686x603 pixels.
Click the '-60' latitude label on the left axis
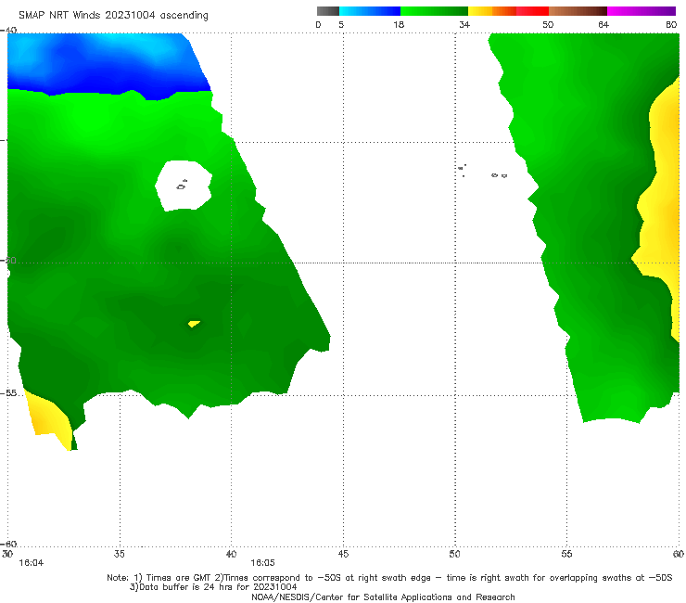coord(8,545)
